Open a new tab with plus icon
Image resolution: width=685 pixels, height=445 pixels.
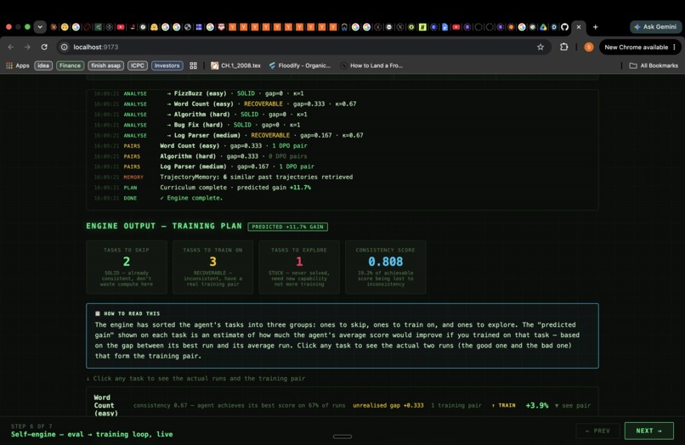tap(595, 26)
